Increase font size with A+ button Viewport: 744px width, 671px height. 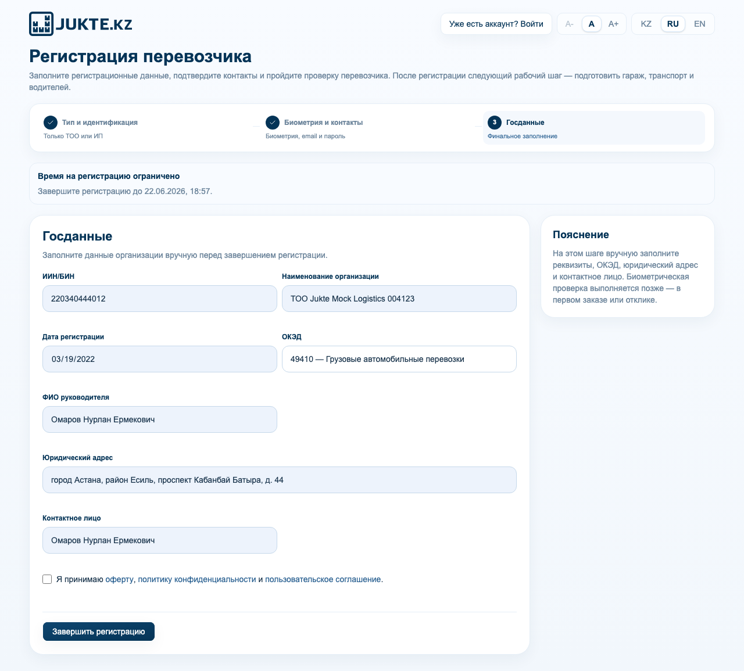[x=613, y=24]
